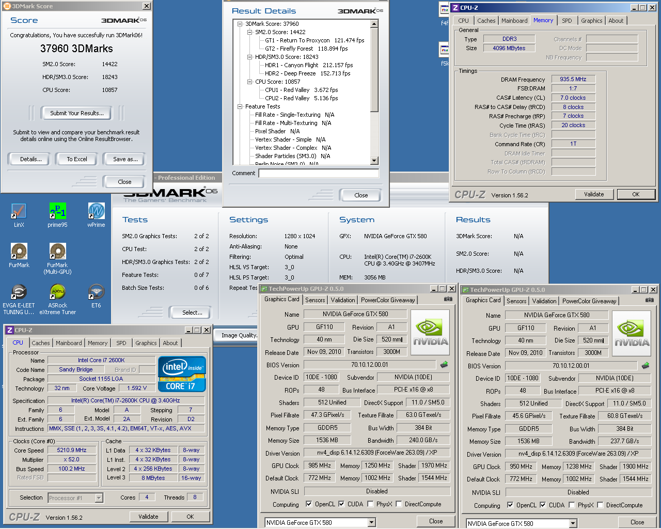Toggle CUDA checkbox in right GPU-Z window
The width and height of the screenshot is (661, 529).
(x=543, y=505)
